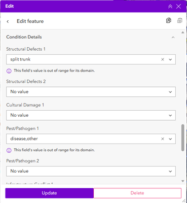
Task: Clear the split trunk value
Action: 163,59
